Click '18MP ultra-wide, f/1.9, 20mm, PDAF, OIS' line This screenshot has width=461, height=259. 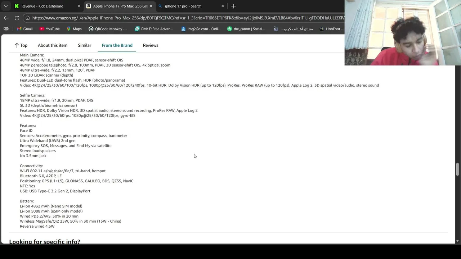[x=57, y=100]
